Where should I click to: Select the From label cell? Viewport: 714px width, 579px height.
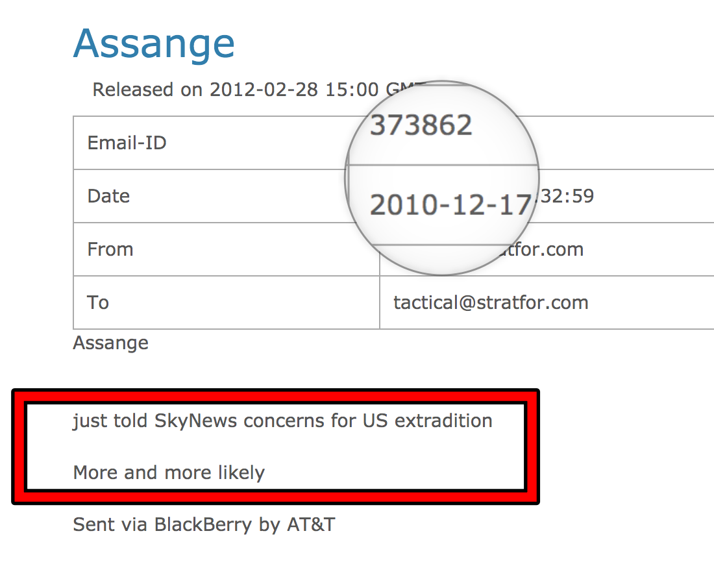click(110, 249)
